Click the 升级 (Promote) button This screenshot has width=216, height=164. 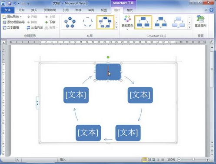tap(32, 17)
